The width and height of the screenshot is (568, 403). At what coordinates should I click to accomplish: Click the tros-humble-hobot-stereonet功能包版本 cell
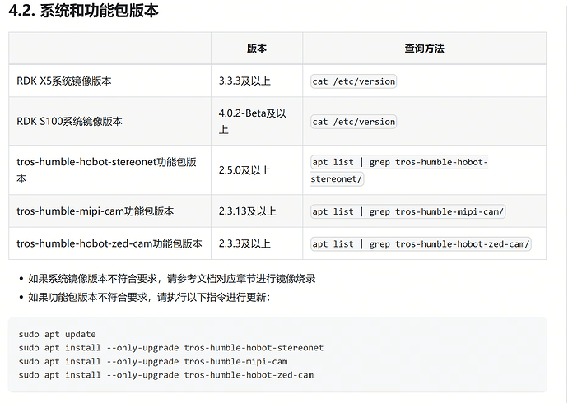[x=109, y=170]
